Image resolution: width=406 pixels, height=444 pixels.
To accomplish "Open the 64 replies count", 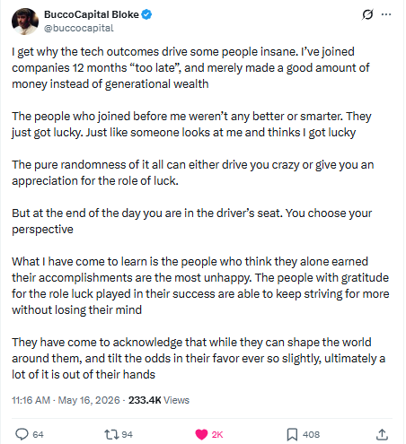I will pos(38,434).
